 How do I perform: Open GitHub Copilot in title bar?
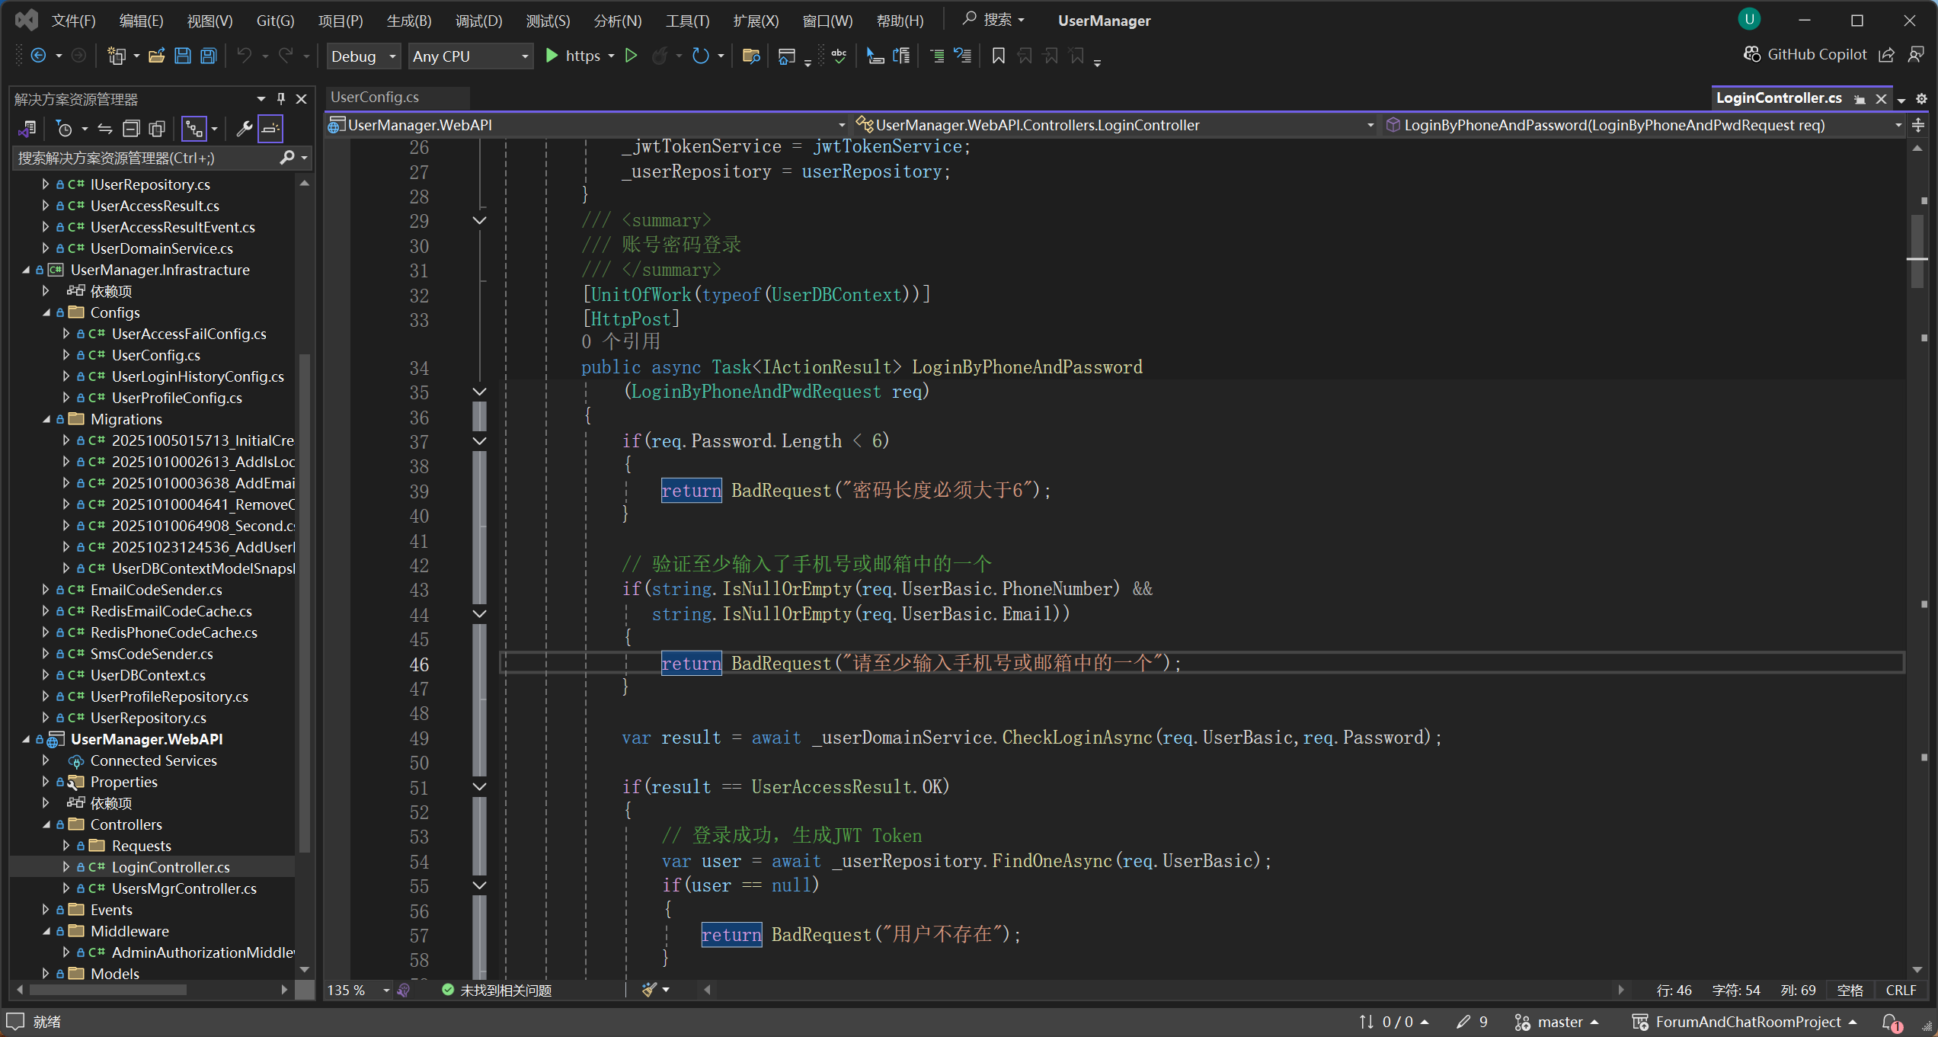pos(1805,54)
